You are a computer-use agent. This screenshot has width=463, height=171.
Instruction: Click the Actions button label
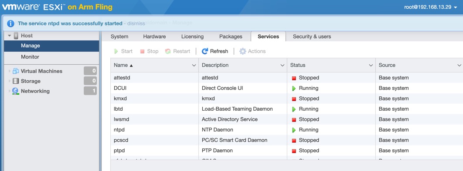pyautogui.click(x=257, y=51)
